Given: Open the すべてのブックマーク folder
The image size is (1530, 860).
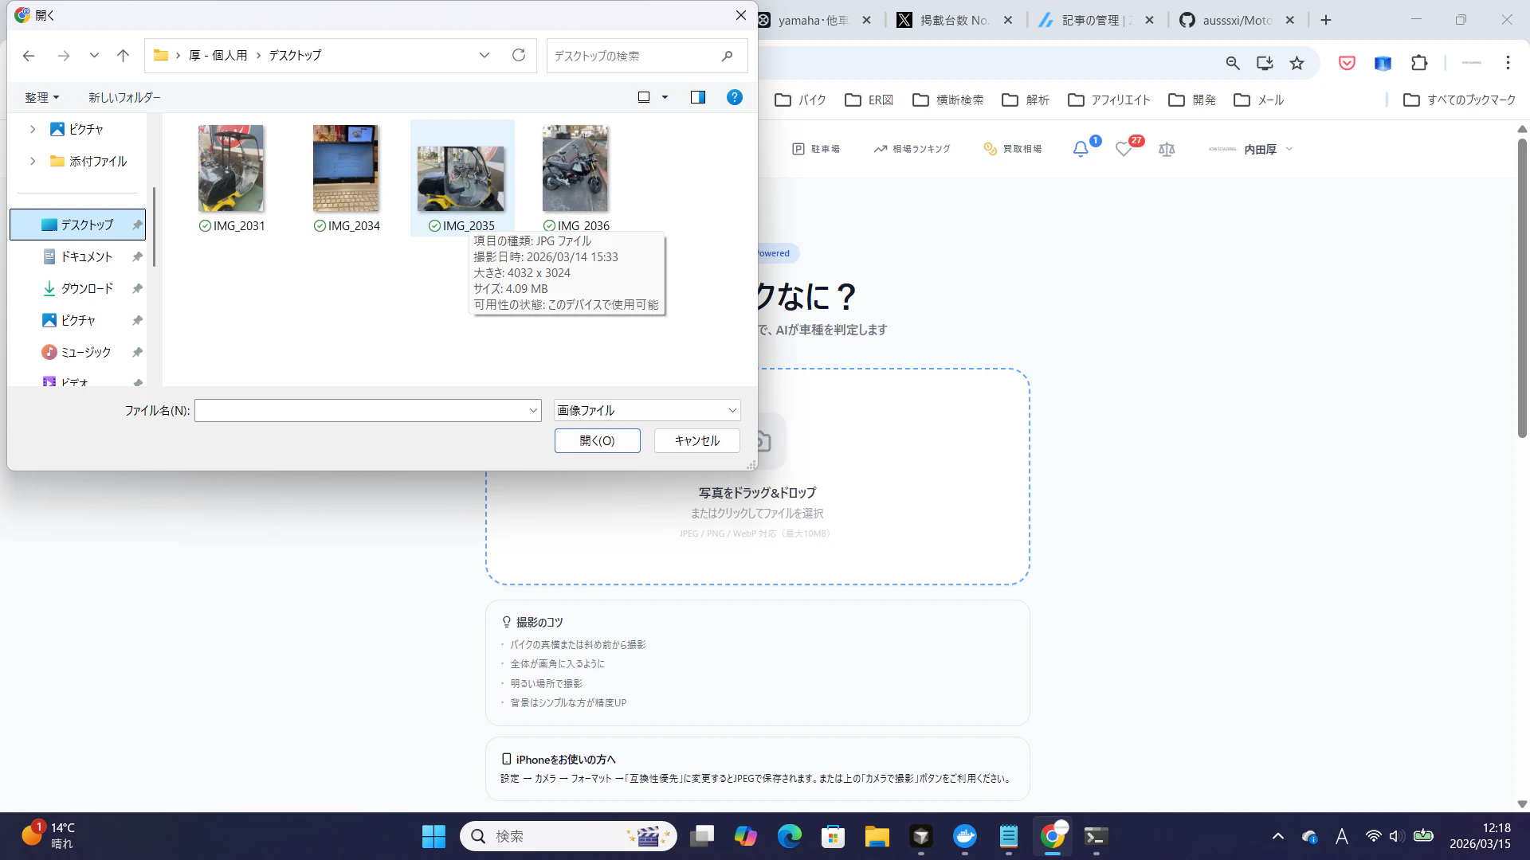Looking at the screenshot, I should [x=1459, y=100].
